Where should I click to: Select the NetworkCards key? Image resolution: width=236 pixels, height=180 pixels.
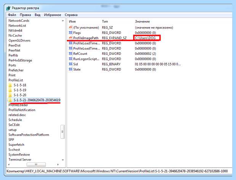tap(19, 21)
